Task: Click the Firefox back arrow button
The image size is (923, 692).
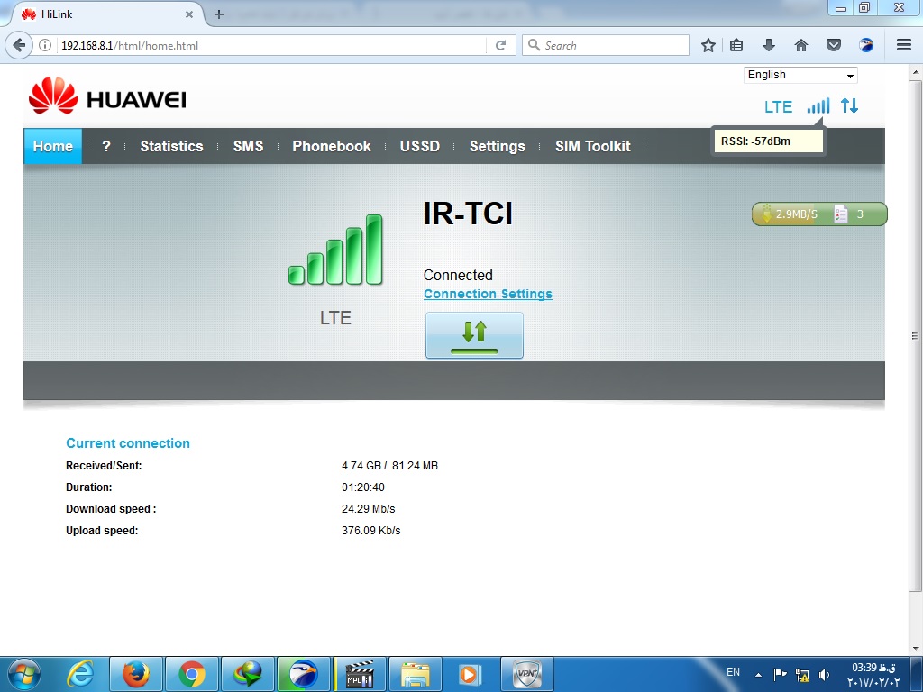Action: 20,45
